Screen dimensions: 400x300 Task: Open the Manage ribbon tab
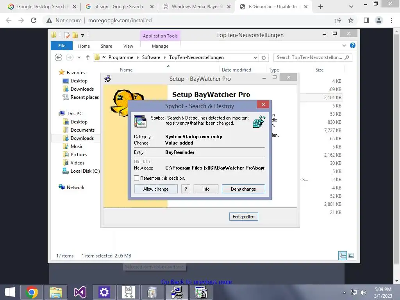pos(160,46)
